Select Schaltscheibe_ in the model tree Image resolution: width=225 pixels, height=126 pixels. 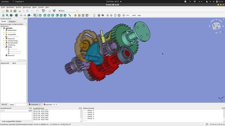[x=13, y=41]
